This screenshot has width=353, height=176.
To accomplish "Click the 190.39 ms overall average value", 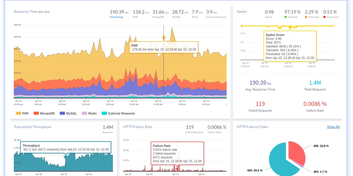I will [119, 12].
